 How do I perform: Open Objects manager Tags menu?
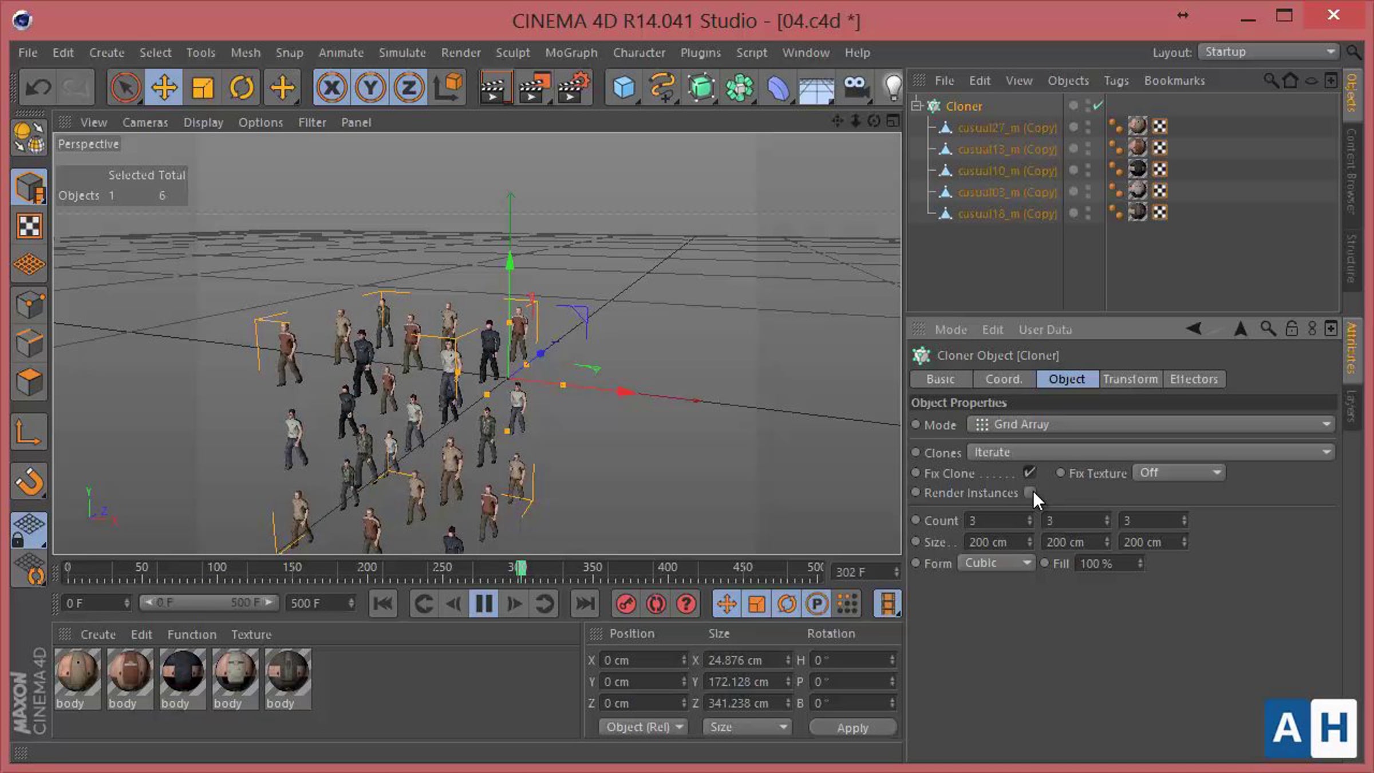pos(1116,81)
